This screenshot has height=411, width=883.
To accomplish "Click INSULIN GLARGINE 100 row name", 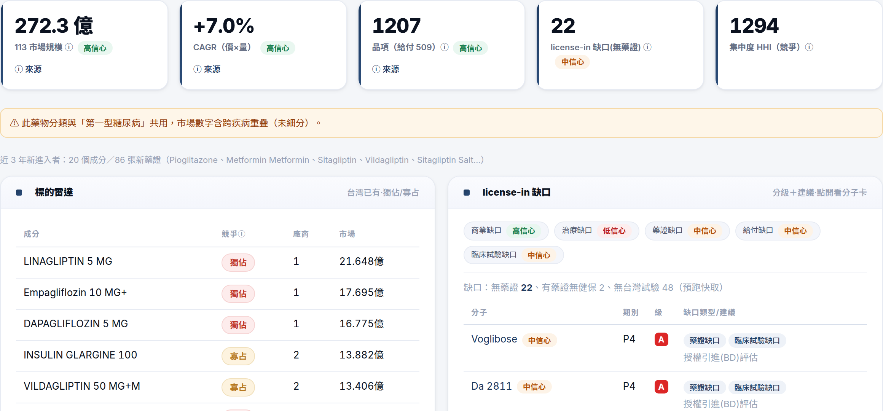I will pos(80,355).
